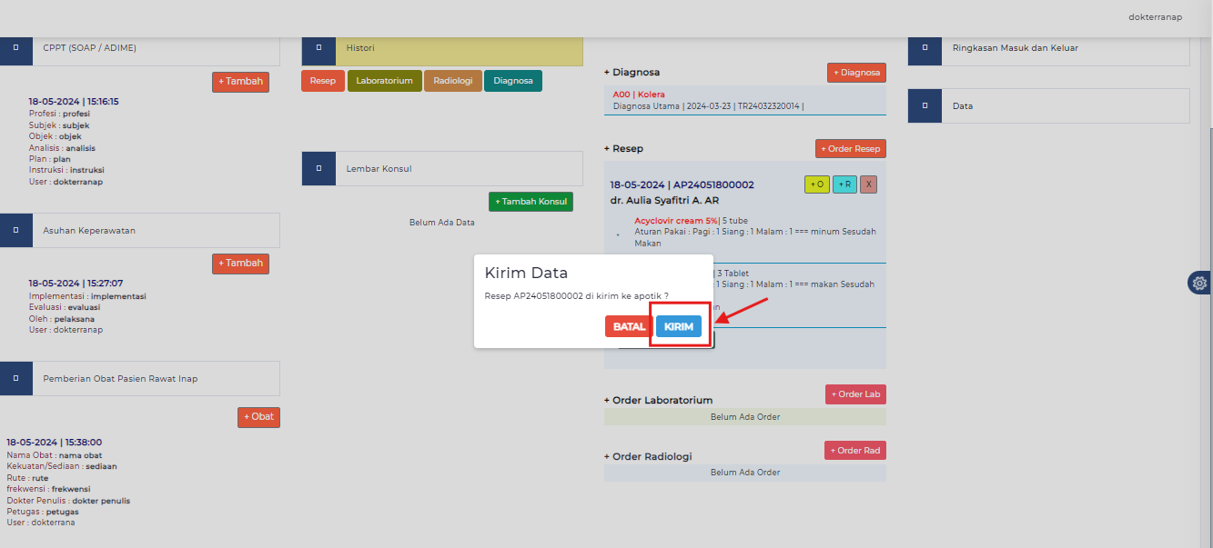Image resolution: width=1213 pixels, height=548 pixels.
Task: Click the square icon beside Ringkasan Masuk dan Keluar
Action: (925, 48)
